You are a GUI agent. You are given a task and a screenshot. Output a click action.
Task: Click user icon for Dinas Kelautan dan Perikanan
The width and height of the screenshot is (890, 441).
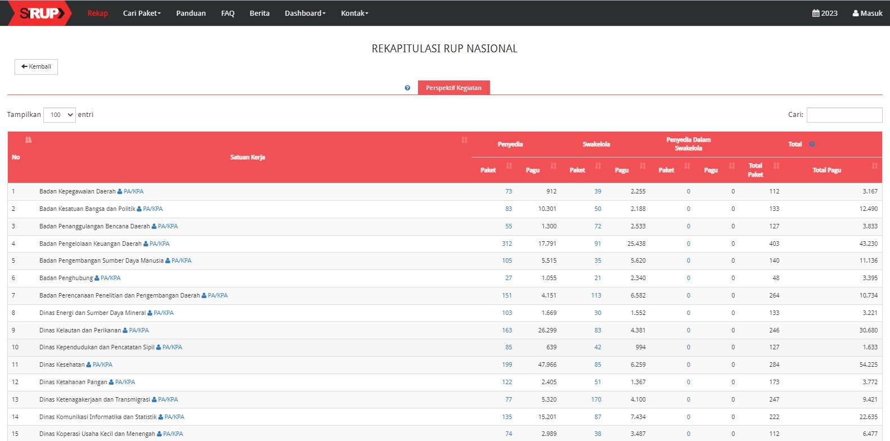coord(125,330)
